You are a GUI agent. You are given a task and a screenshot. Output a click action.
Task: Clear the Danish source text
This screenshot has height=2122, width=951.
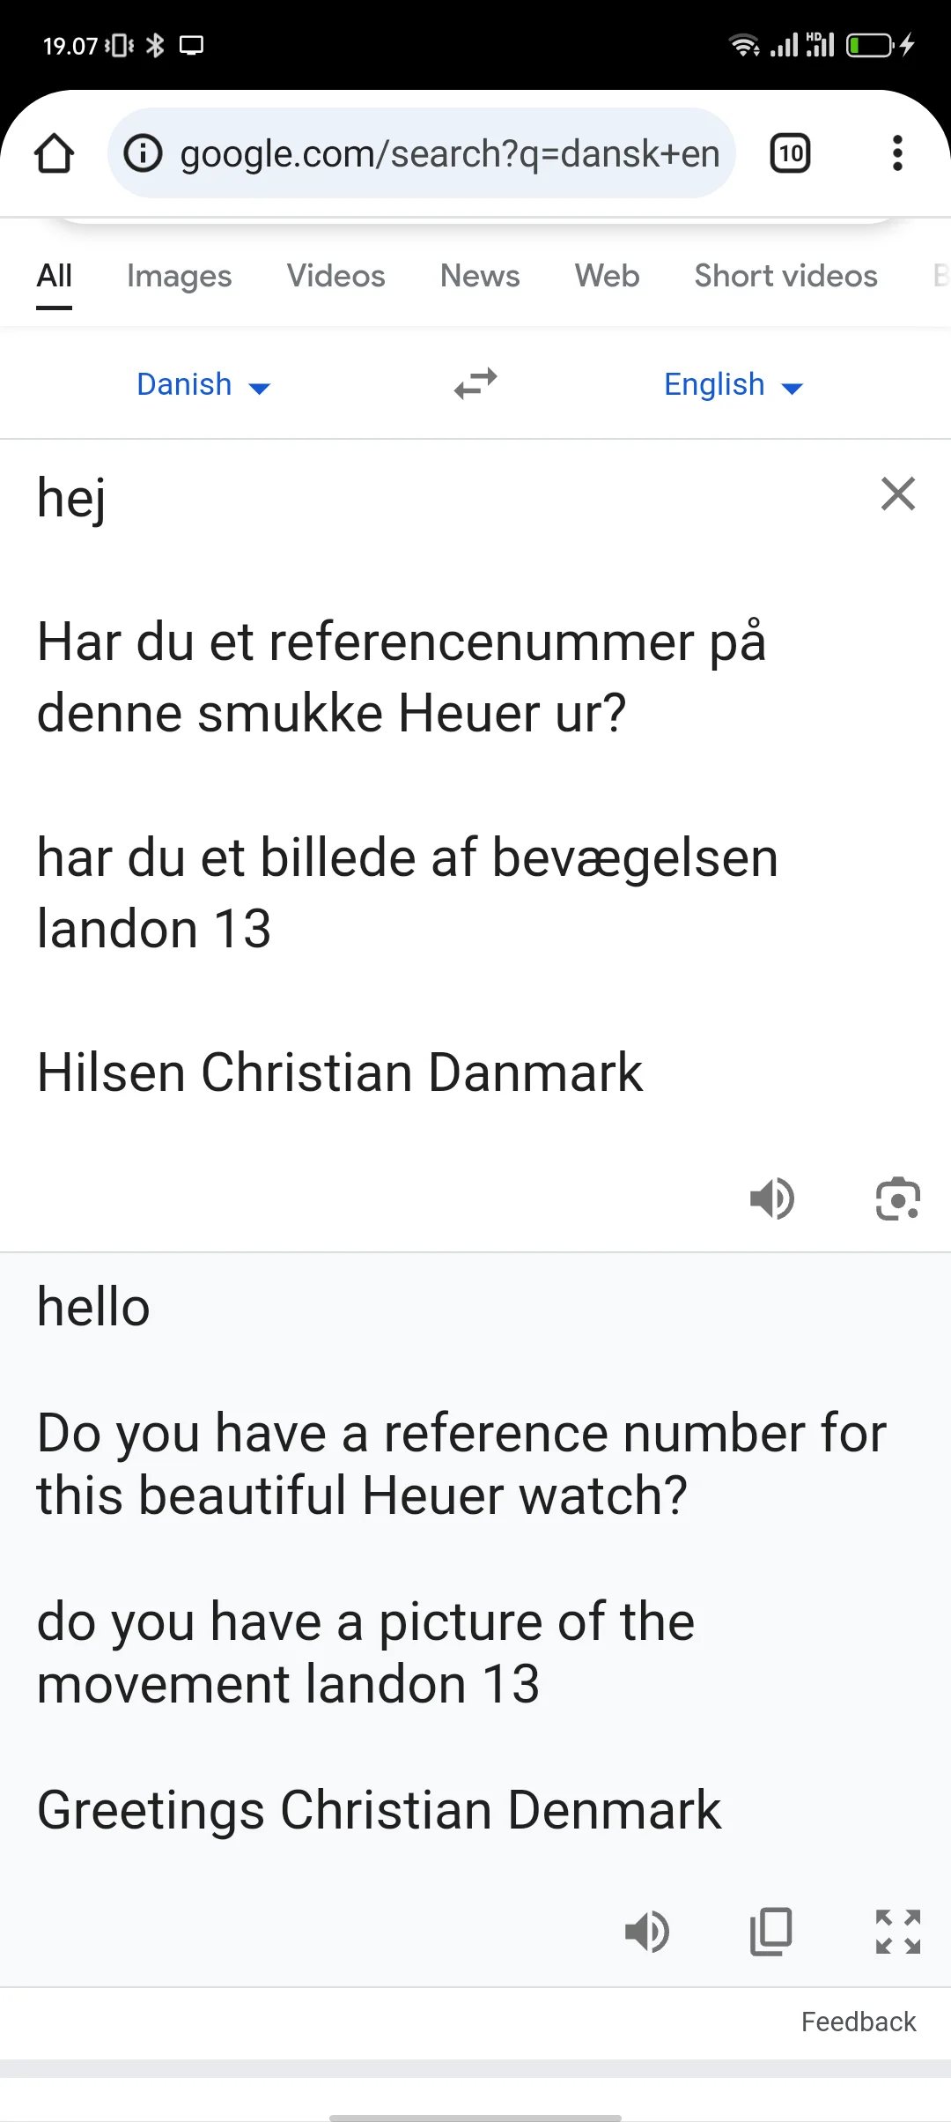(897, 494)
